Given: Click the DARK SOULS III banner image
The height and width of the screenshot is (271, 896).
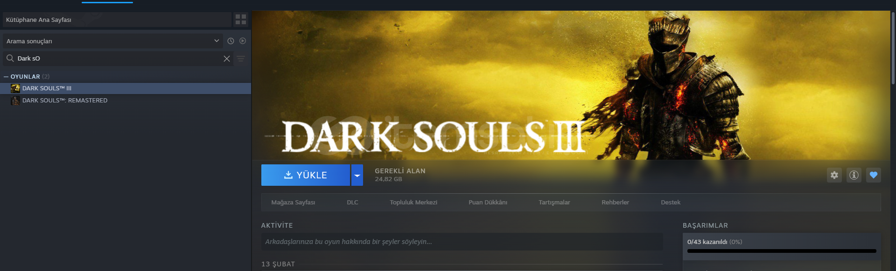Looking at the screenshot, I should tap(571, 85).
